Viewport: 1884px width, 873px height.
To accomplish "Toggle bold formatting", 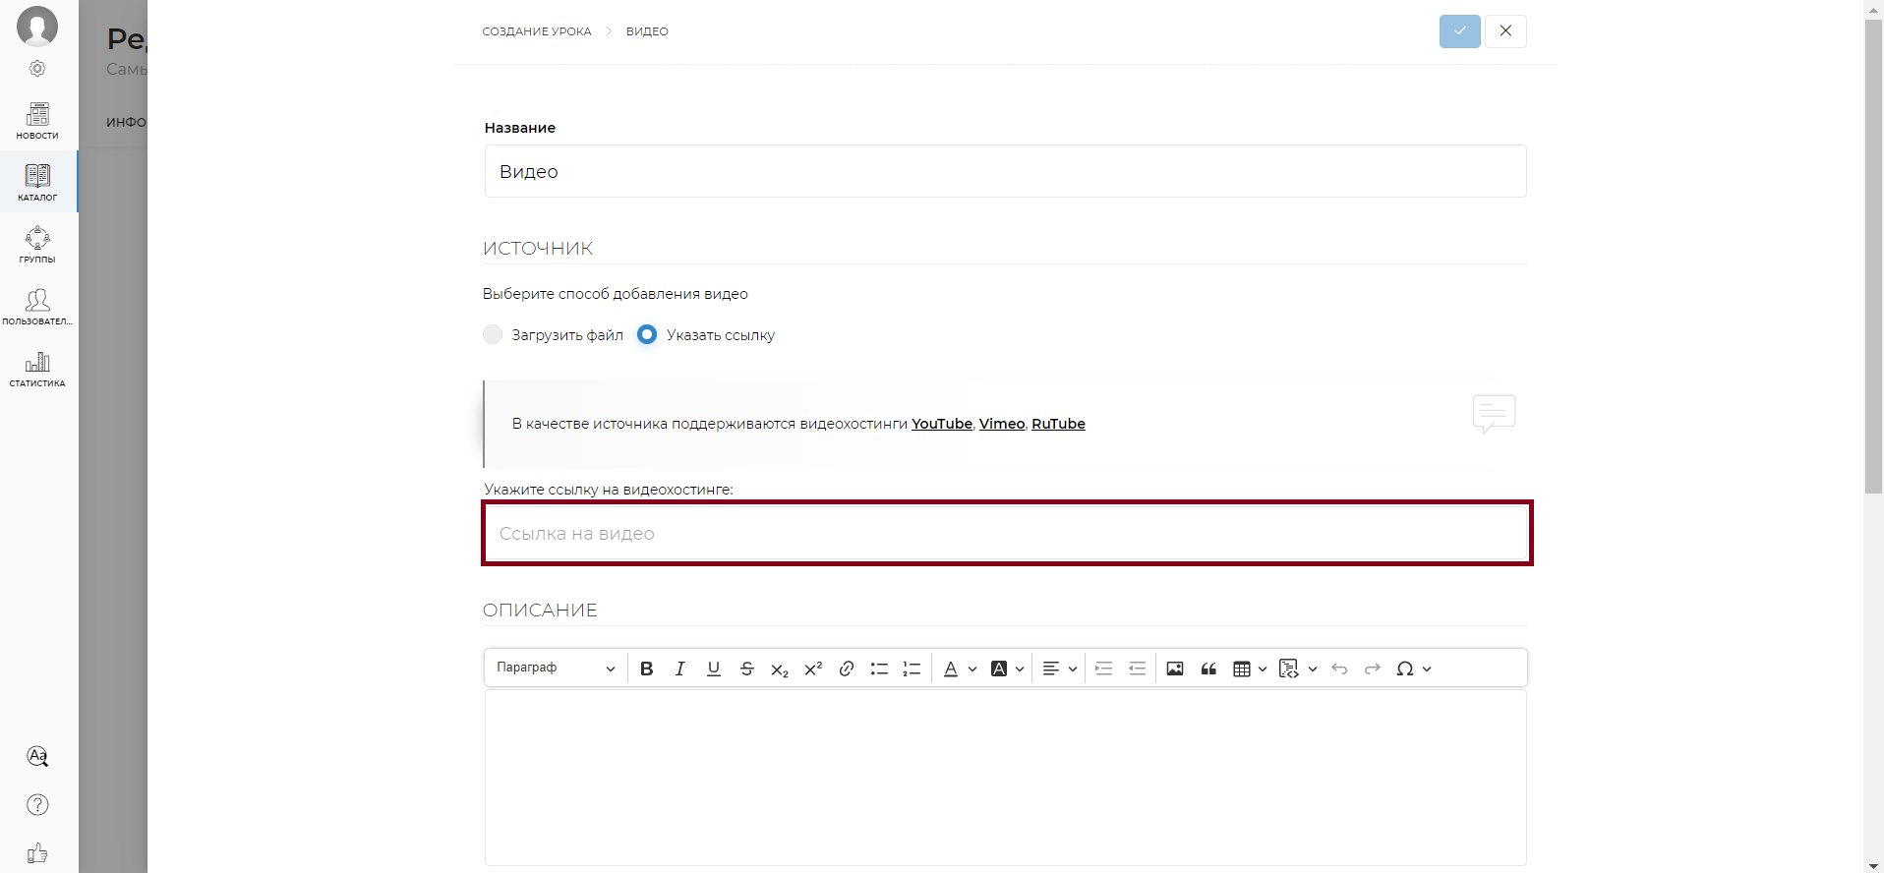I will point(646,669).
